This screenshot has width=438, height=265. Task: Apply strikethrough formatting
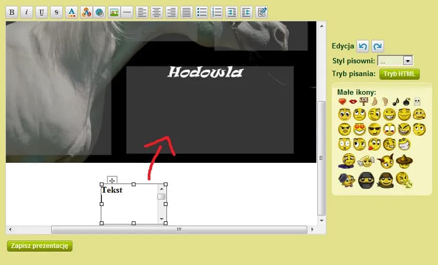point(56,13)
